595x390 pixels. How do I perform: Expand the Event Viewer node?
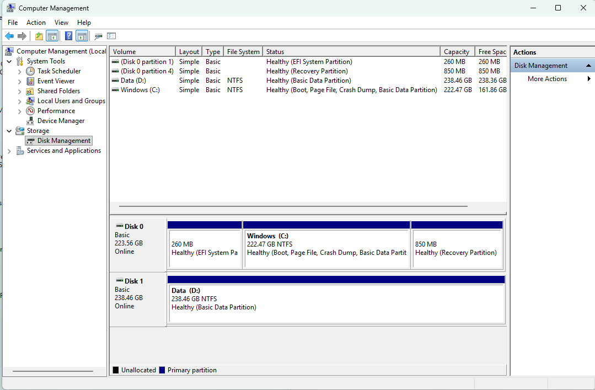point(19,81)
